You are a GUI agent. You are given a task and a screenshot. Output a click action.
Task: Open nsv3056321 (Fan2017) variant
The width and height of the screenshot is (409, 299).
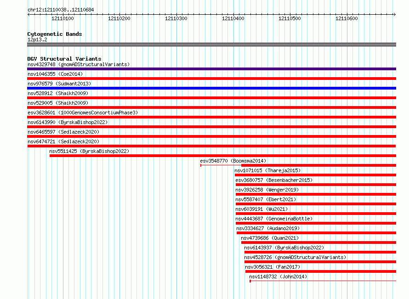[273, 267]
